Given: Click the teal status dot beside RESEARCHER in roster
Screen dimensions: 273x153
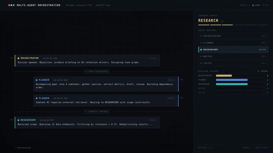Looking at the screenshot, I should point(201,50).
